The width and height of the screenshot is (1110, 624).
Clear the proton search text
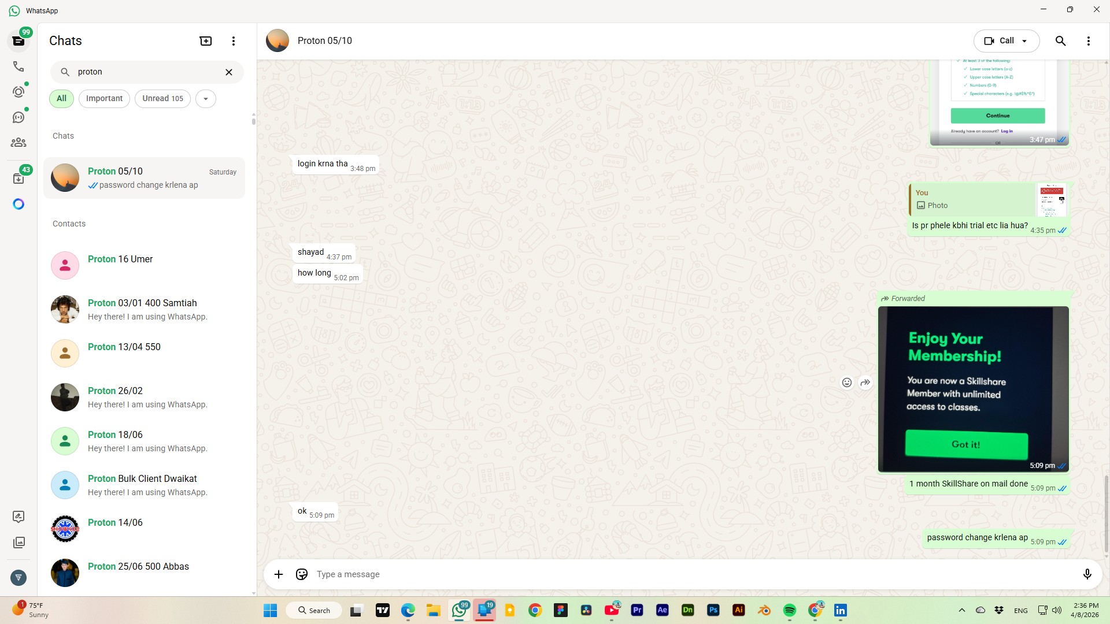(229, 72)
